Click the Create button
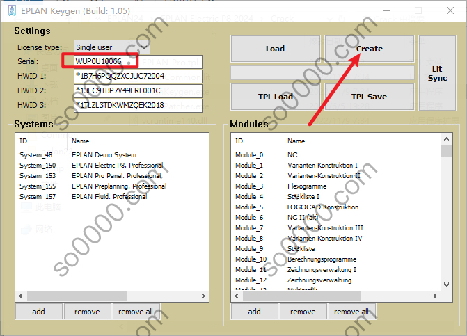467x336 pixels. coord(370,49)
